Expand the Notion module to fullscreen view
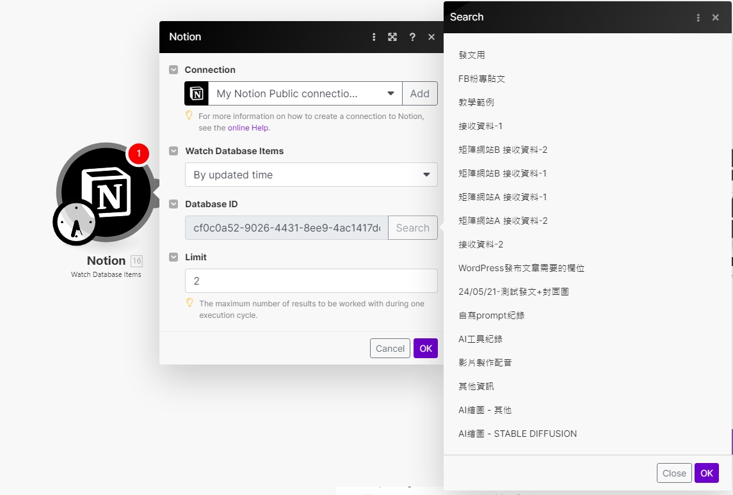This screenshot has height=495, width=733. click(x=392, y=37)
